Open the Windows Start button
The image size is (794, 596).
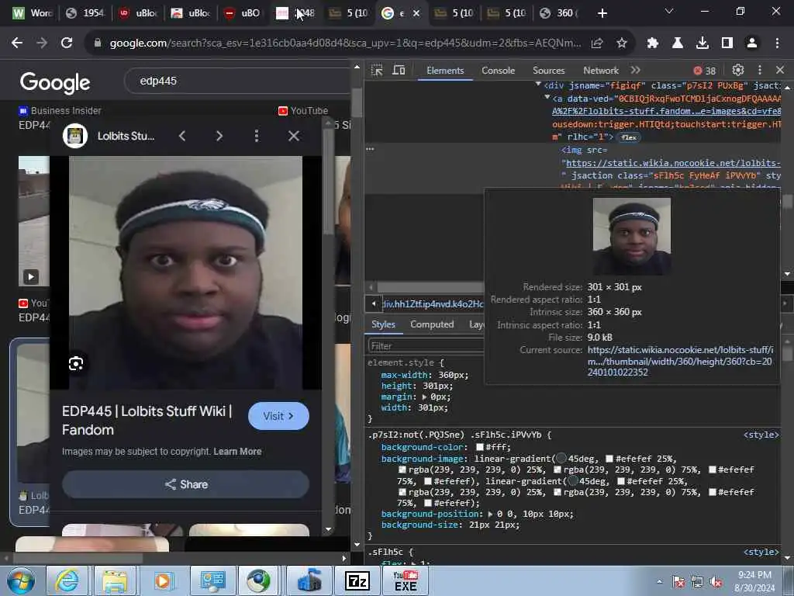(21, 581)
